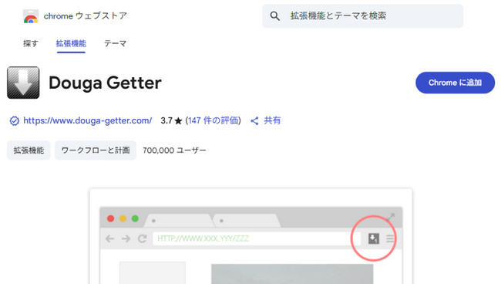Click the 700,000 ユーザー text

174,150
